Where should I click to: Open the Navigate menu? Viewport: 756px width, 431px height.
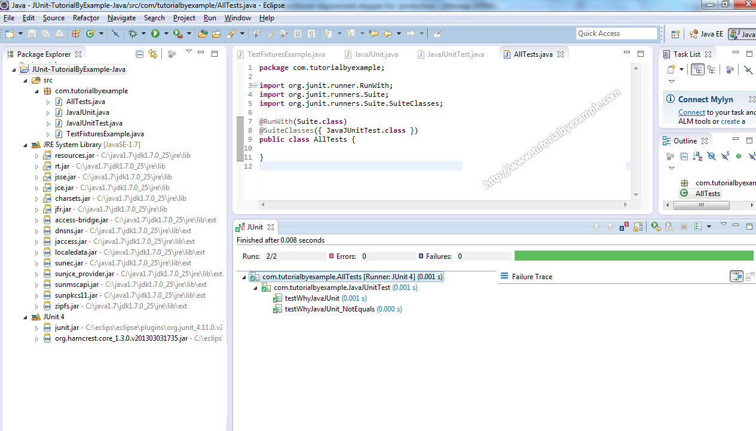pos(121,18)
